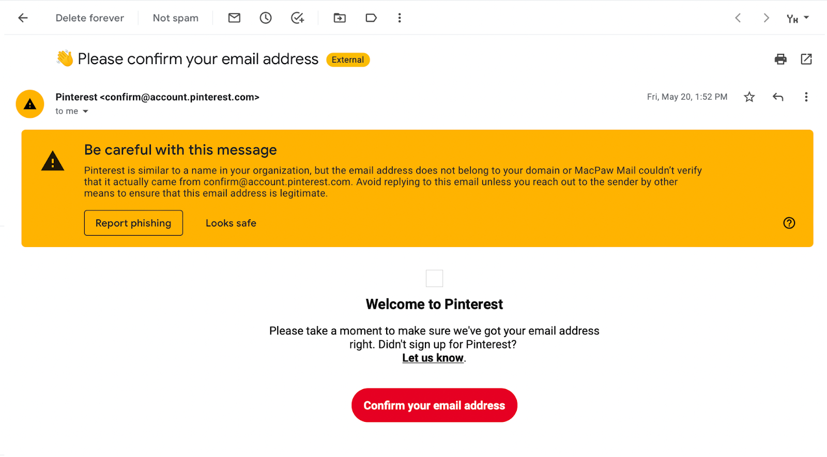Image resolution: width=827 pixels, height=457 pixels.
Task: Mark the email as unread
Action: pos(234,18)
